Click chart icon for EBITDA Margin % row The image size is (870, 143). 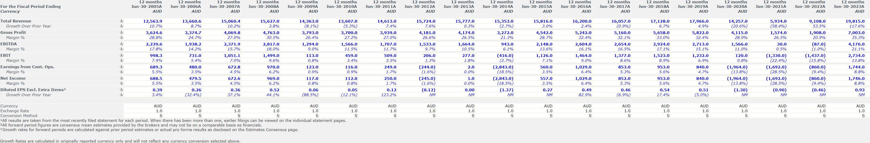click(122, 49)
